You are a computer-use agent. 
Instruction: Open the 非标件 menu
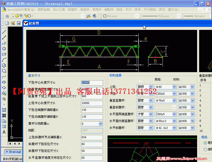point(85,10)
